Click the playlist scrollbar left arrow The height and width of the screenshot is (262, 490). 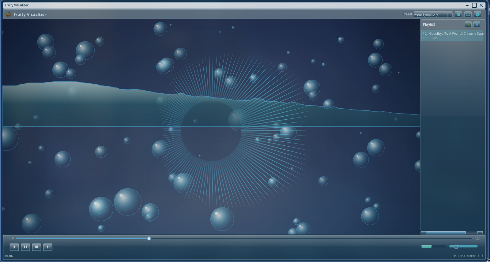coord(423,233)
